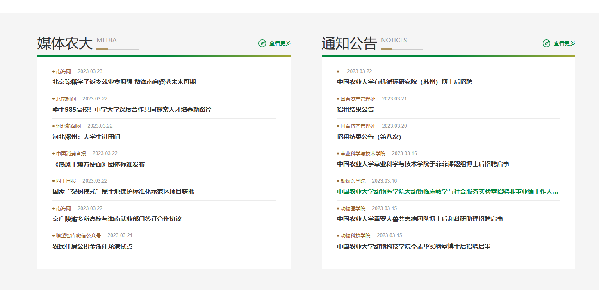
Task: Open article 北京琼籍学子返乡就业意愿强
Action: [x=124, y=82]
